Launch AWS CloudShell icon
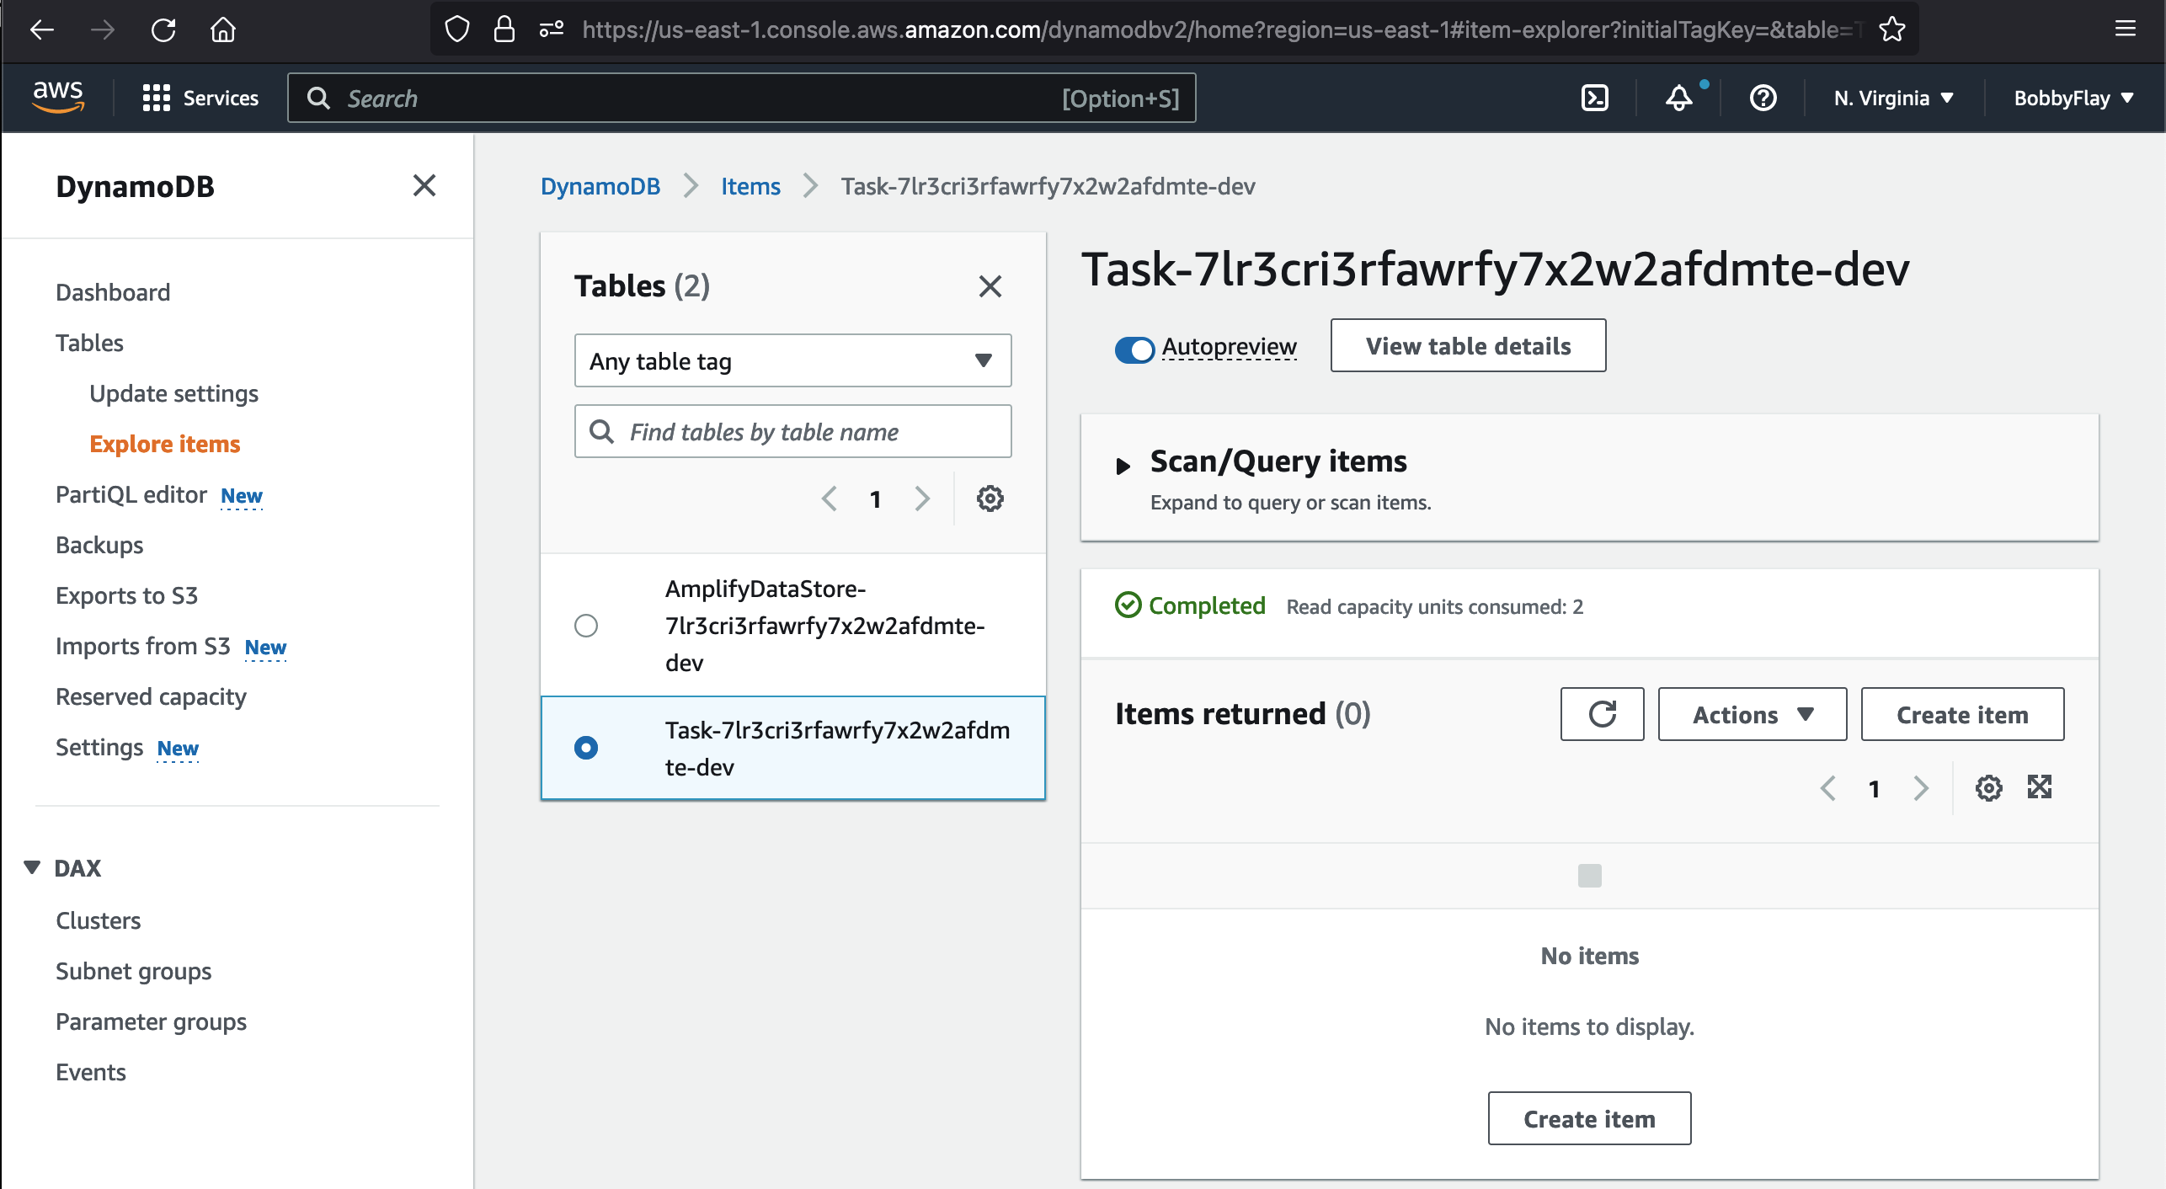Image resolution: width=2166 pixels, height=1189 pixels. (x=1595, y=98)
